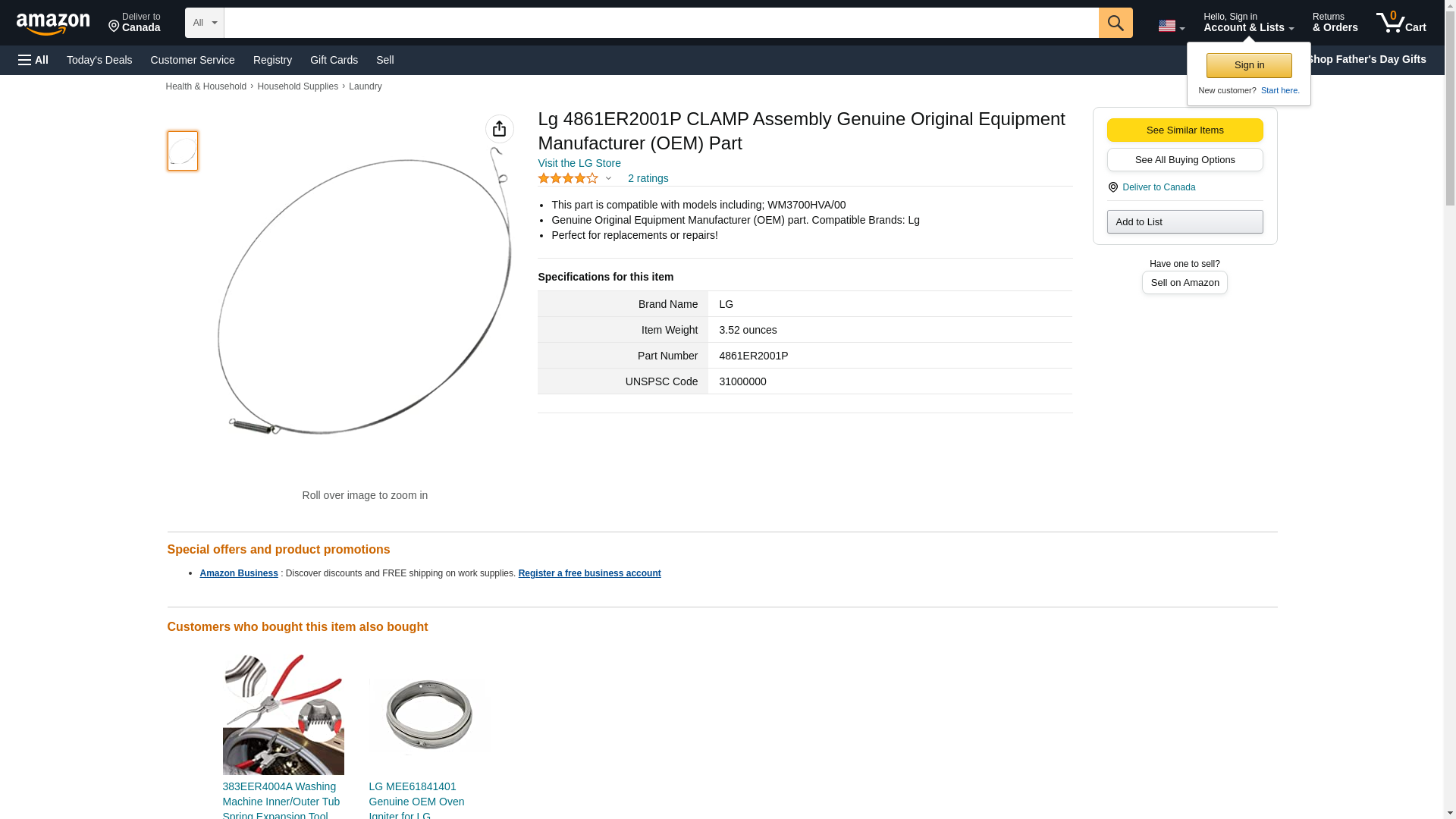The image size is (1456, 819).
Task: Open the All hamburger menu
Action: (x=33, y=60)
